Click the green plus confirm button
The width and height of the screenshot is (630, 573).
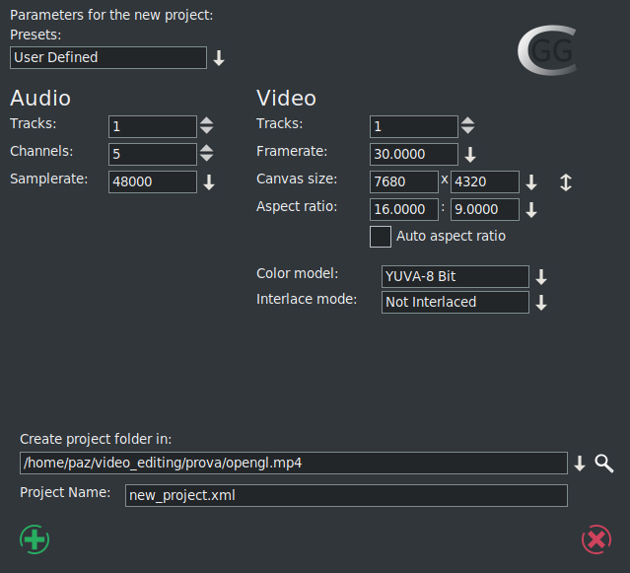(x=35, y=539)
